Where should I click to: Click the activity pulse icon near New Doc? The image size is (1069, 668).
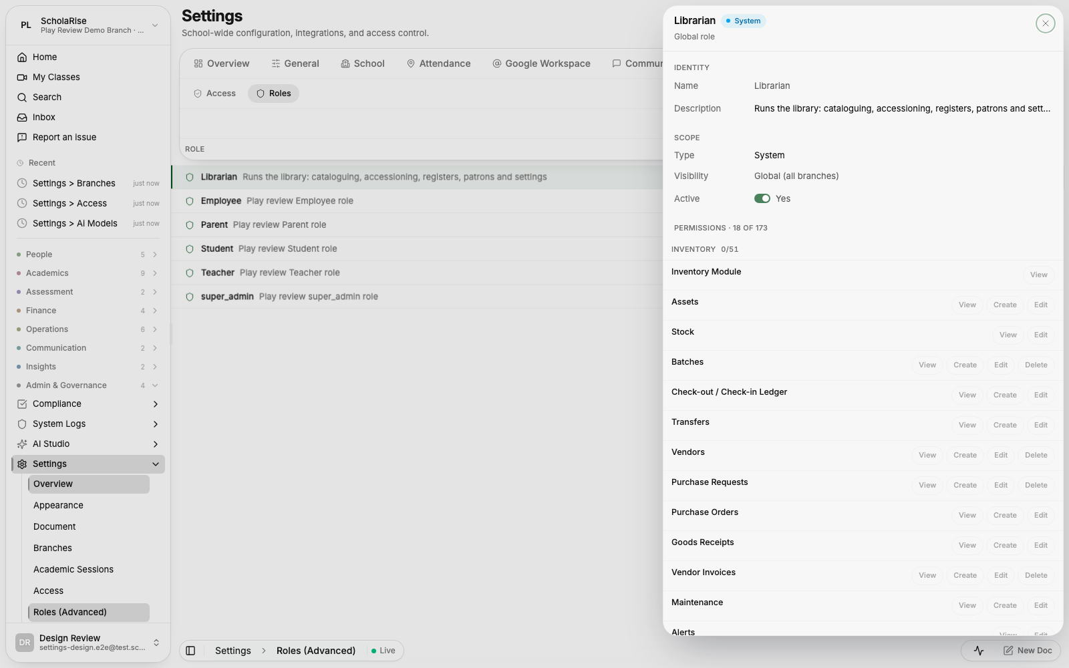979,651
